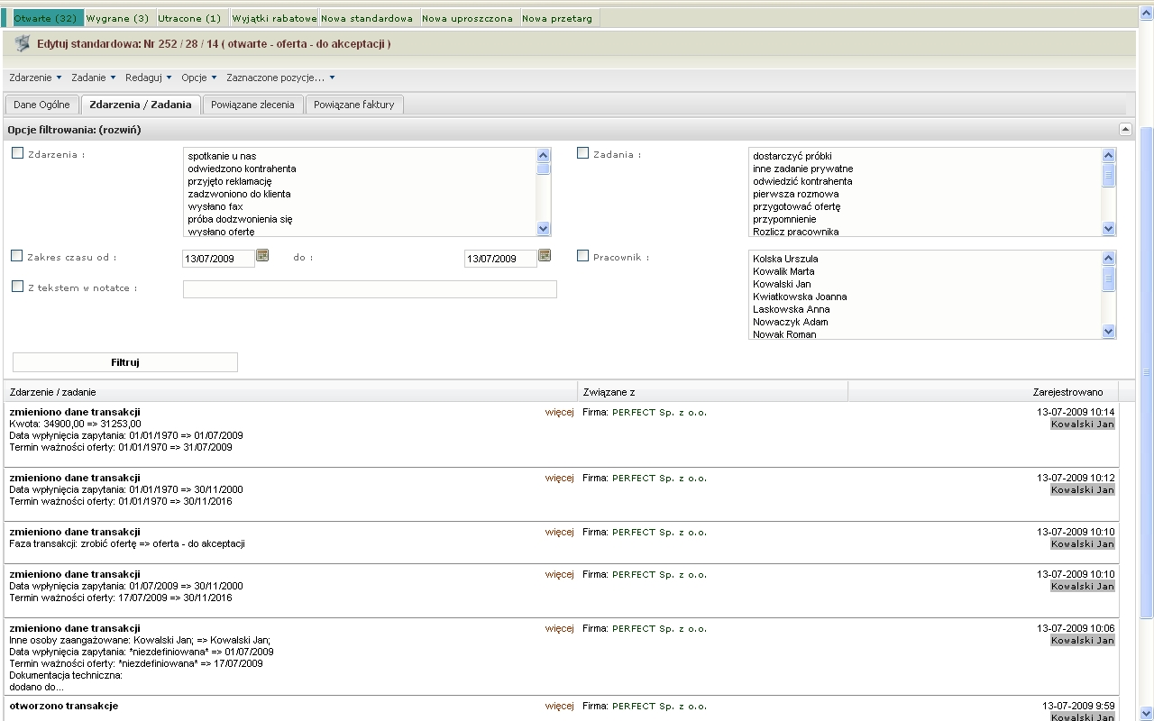
Task: Enable the Zadania filter checkbox
Action: coord(582,153)
